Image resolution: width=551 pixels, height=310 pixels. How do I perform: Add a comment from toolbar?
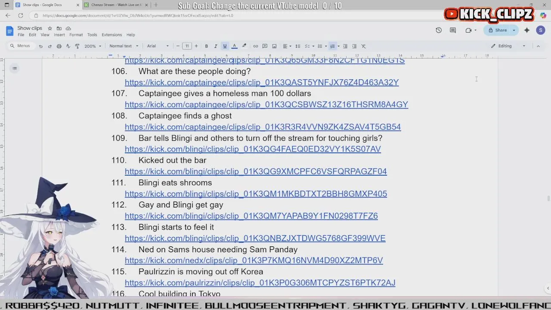265,46
